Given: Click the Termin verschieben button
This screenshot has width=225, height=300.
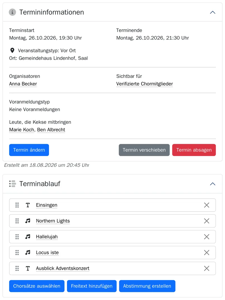Looking at the screenshot, I should pyautogui.click(x=144, y=150).
